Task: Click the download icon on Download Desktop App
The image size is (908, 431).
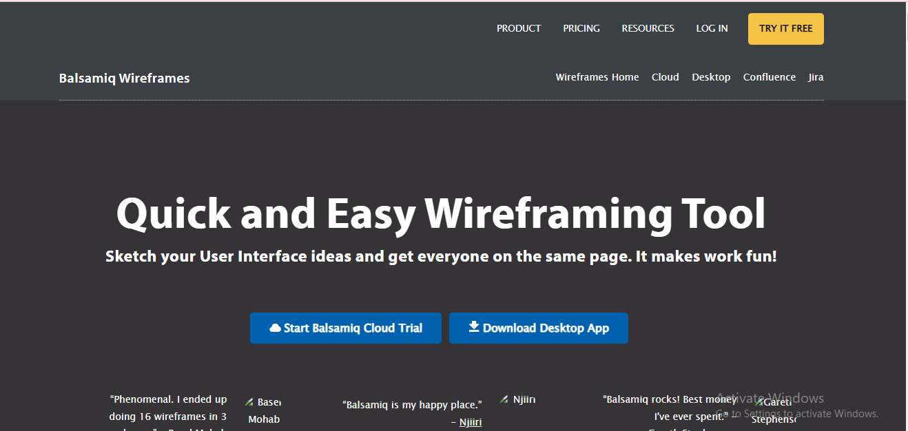Action: pyautogui.click(x=473, y=328)
